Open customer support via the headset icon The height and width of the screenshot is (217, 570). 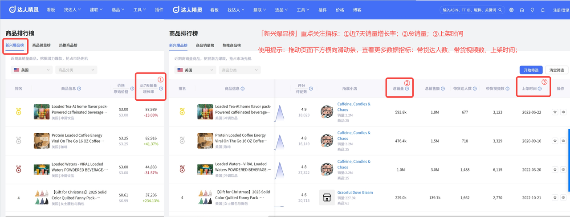coord(521,10)
